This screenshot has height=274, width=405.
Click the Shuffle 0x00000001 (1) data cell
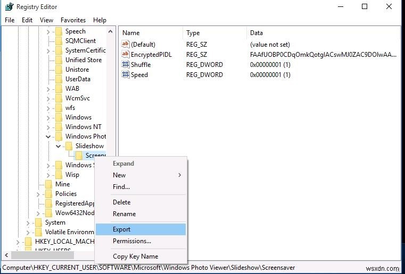click(270, 64)
